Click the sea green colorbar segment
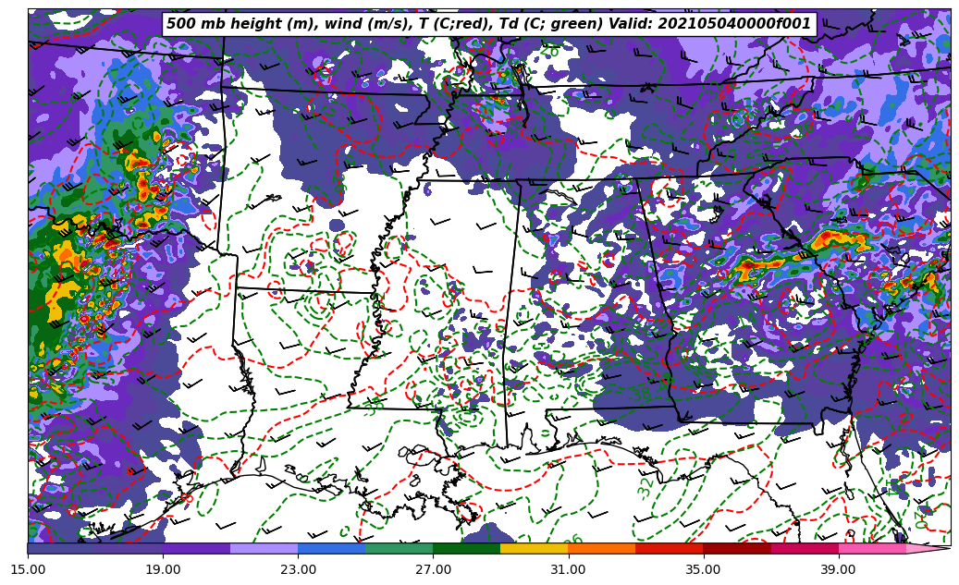Viewport: 959px width, 585px height. pyautogui.click(x=399, y=548)
